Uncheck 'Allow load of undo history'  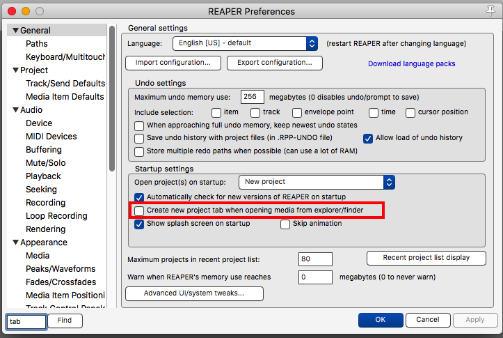coord(368,139)
